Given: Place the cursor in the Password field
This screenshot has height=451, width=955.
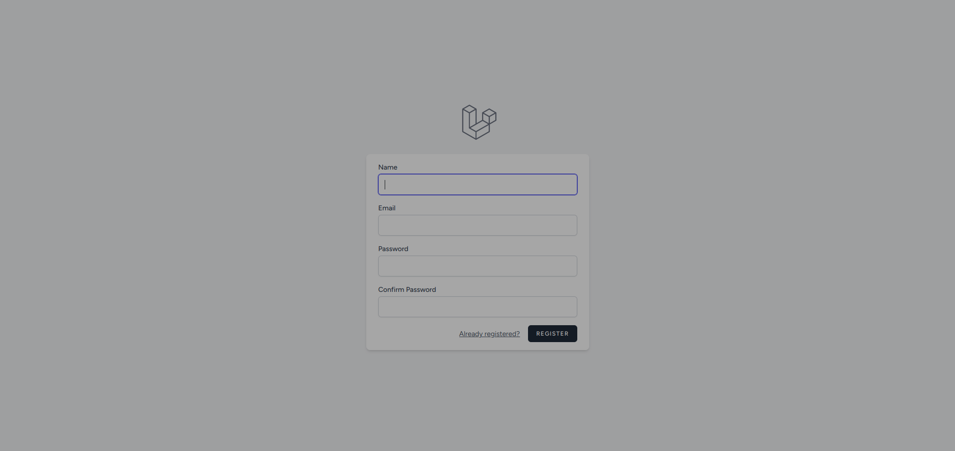Looking at the screenshot, I should [x=477, y=266].
